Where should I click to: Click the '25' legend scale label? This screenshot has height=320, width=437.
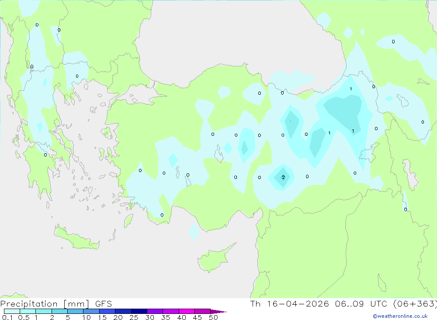tap(134, 317)
